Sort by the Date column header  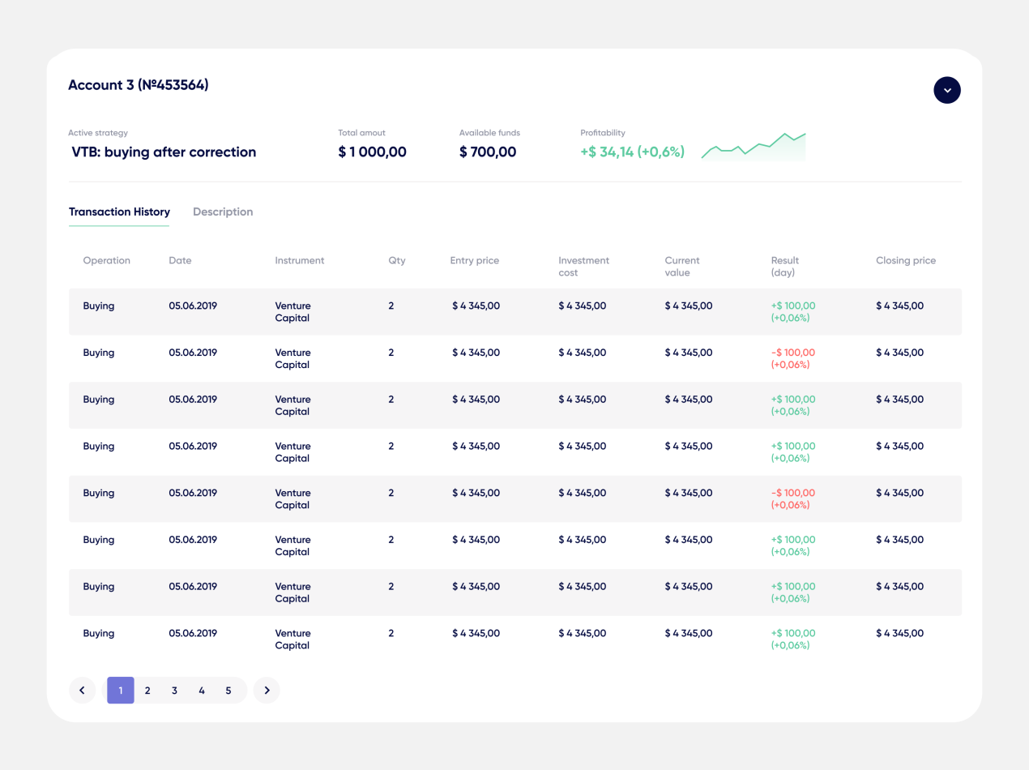180,261
